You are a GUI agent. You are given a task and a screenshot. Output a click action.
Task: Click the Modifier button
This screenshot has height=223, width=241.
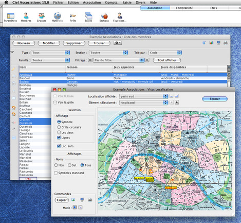click(49, 43)
